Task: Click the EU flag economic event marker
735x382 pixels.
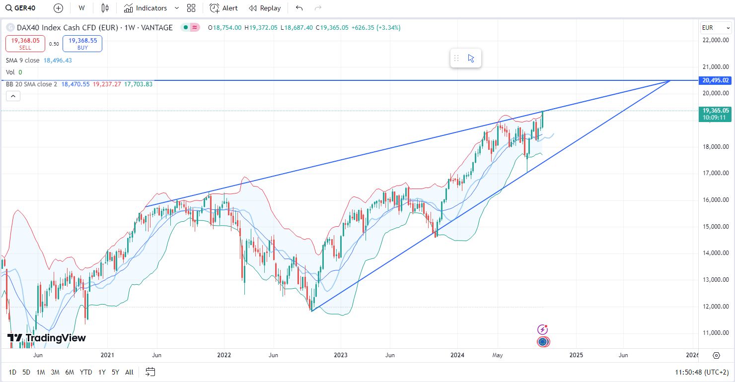Action: click(x=543, y=341)
